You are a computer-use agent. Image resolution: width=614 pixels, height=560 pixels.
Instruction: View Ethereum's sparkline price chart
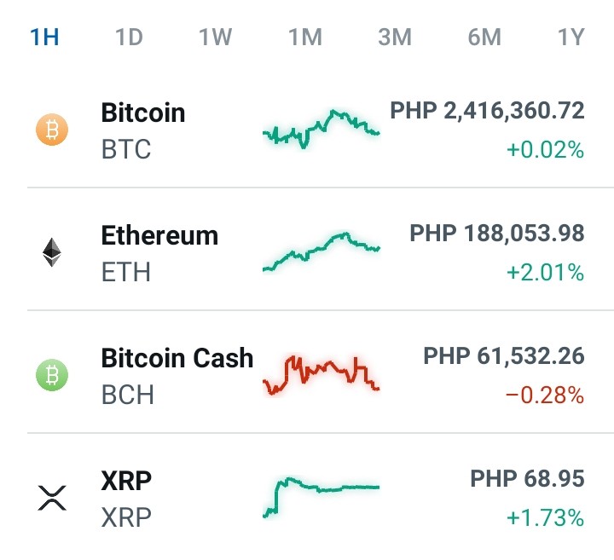(x=321, y=251)
